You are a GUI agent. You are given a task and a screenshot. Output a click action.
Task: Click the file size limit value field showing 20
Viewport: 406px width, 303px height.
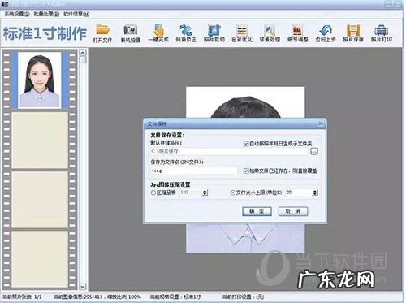(x=299, y=193)
